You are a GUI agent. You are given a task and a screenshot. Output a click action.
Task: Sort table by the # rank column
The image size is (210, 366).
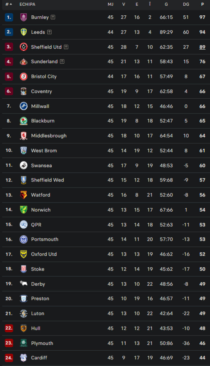[x=9, y=4]
